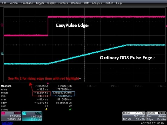
Task: Click the C3 channel descriptor box
Action: click(32, 116)
